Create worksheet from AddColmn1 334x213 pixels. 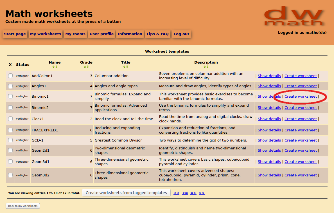(x=301, y=76)
